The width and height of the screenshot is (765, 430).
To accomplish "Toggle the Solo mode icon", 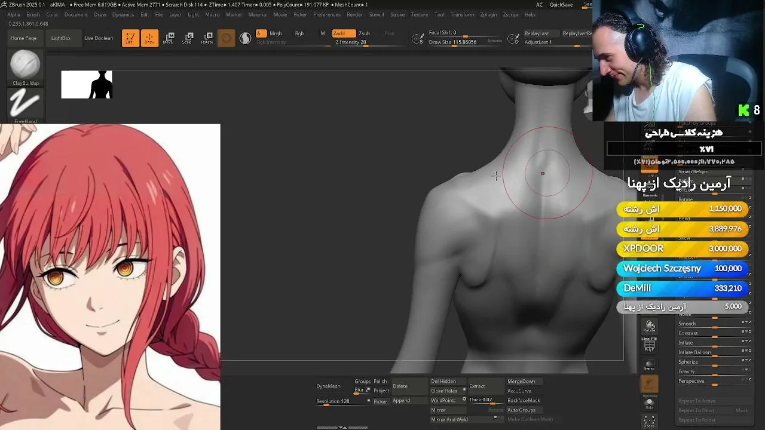I will click(650, 404).
